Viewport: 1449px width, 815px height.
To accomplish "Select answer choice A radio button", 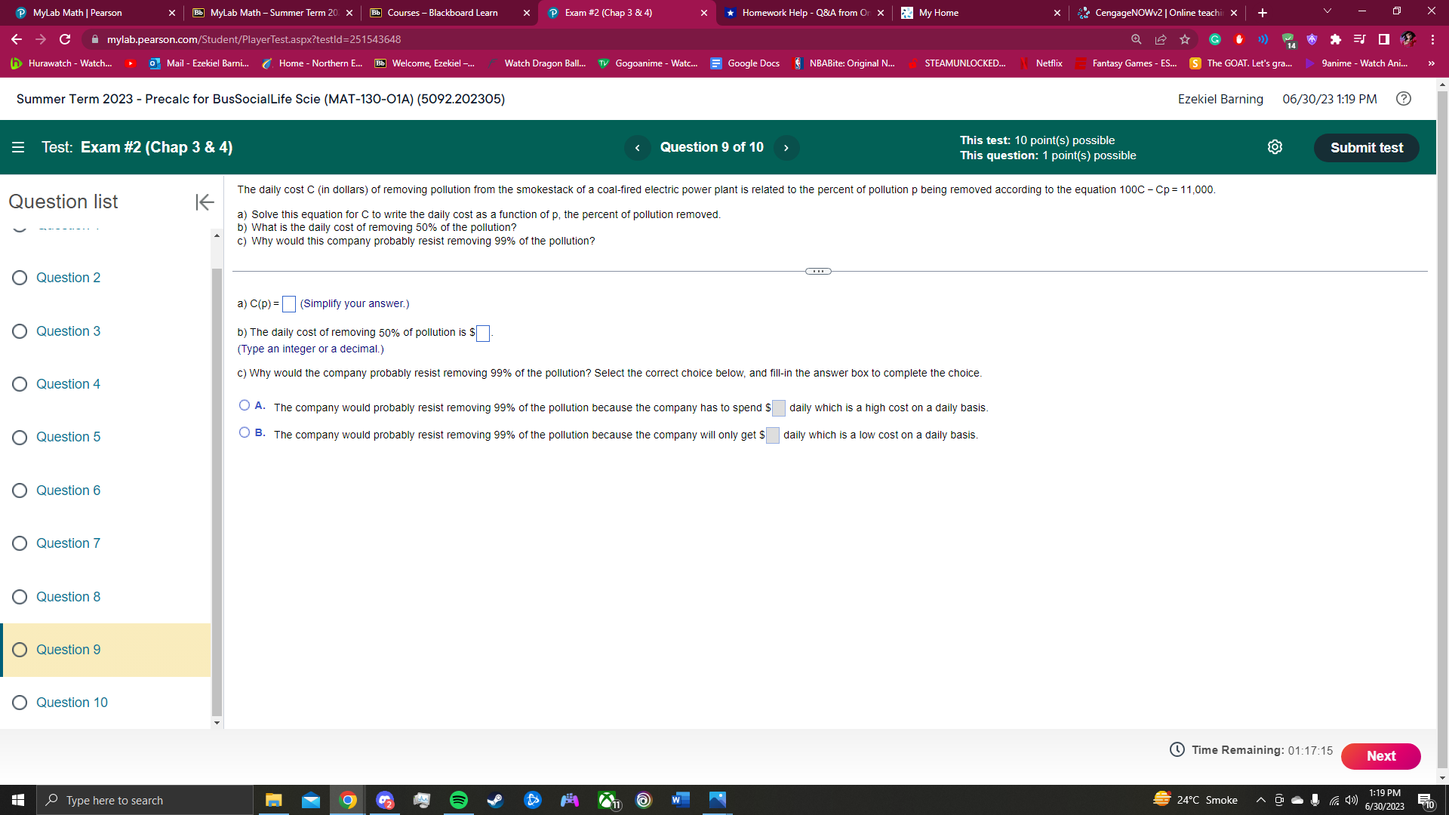I will pyautogui.click(x=245, y=405).
